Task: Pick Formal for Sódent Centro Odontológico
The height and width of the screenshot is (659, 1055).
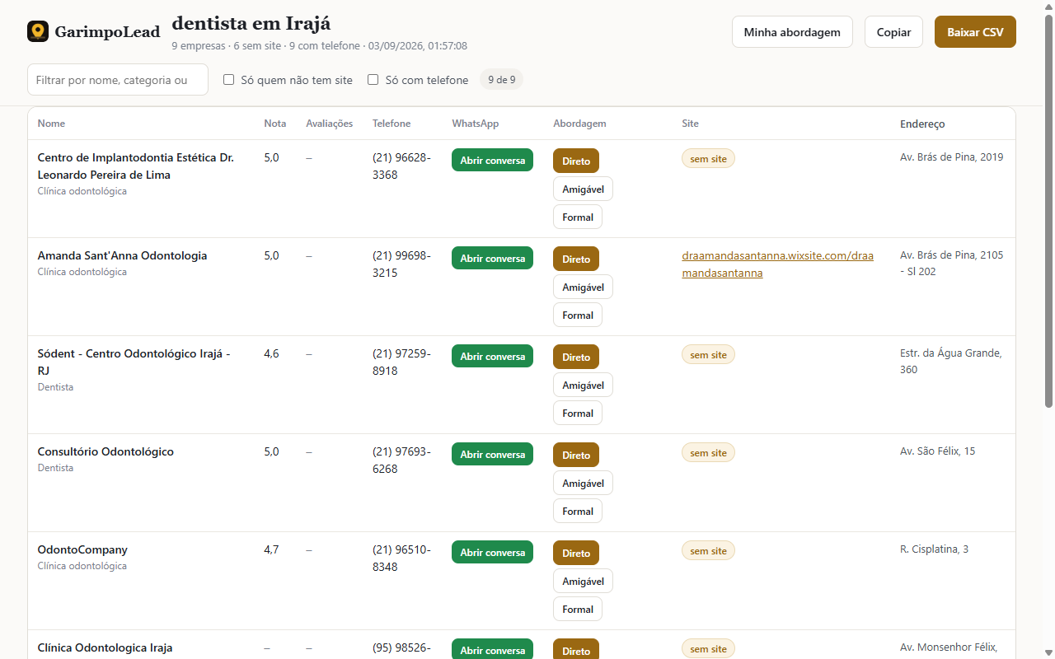Action: 578,413
